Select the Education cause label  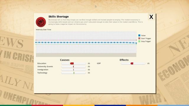[42, 63]
